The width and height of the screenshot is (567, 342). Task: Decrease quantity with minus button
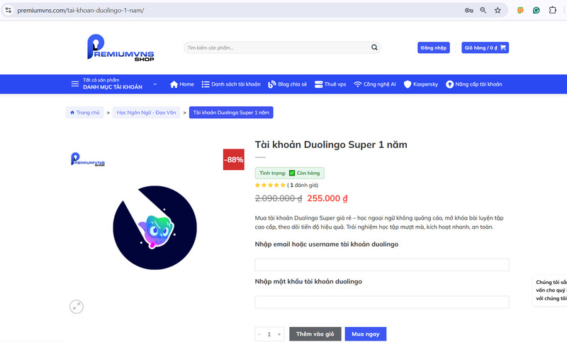259,334
